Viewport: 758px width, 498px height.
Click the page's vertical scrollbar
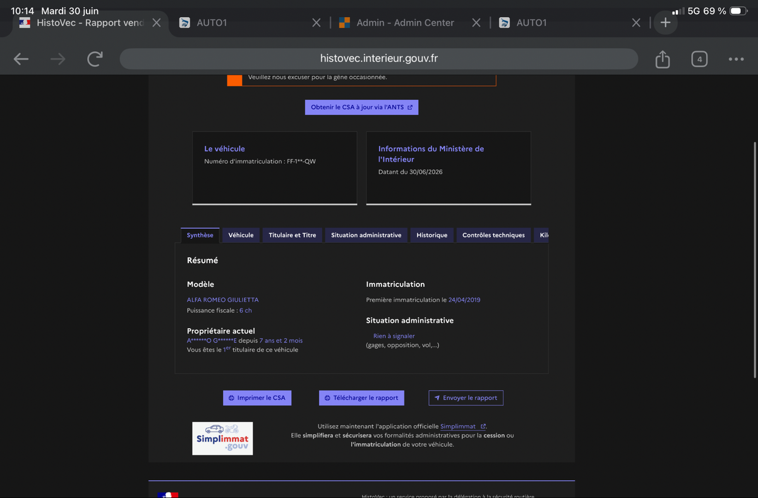pos(755,259)
